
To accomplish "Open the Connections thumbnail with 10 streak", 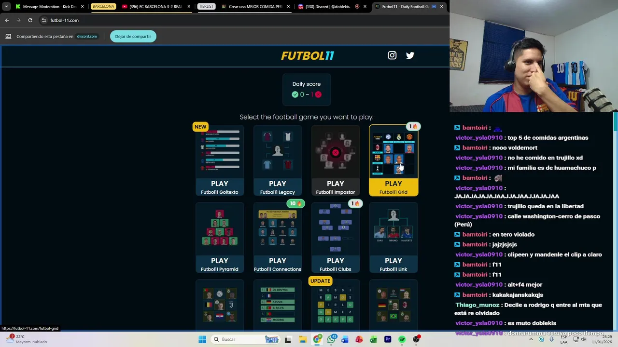I will tap(278, 228).
